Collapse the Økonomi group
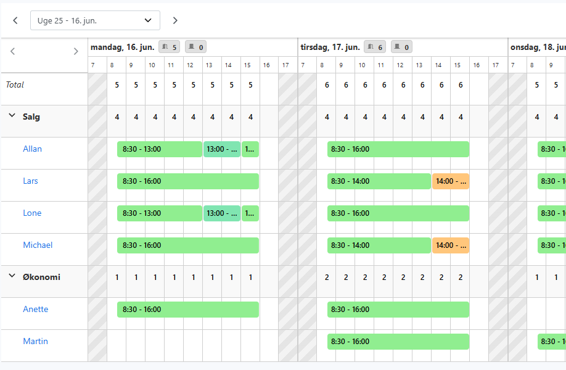 coord(12,276)
